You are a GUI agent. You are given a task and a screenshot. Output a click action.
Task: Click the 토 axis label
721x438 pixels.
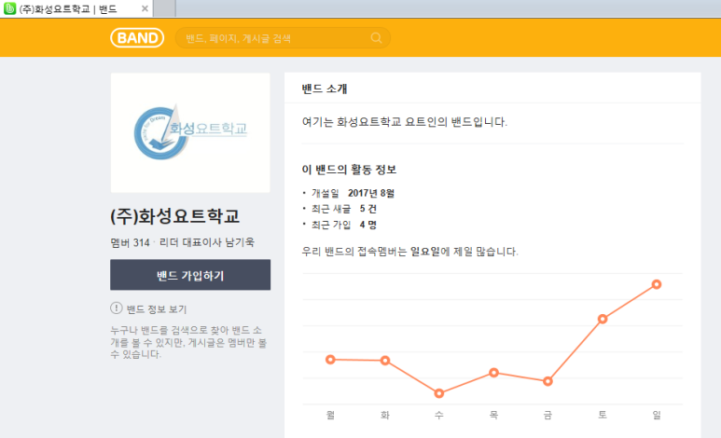(x=603, y=415)
